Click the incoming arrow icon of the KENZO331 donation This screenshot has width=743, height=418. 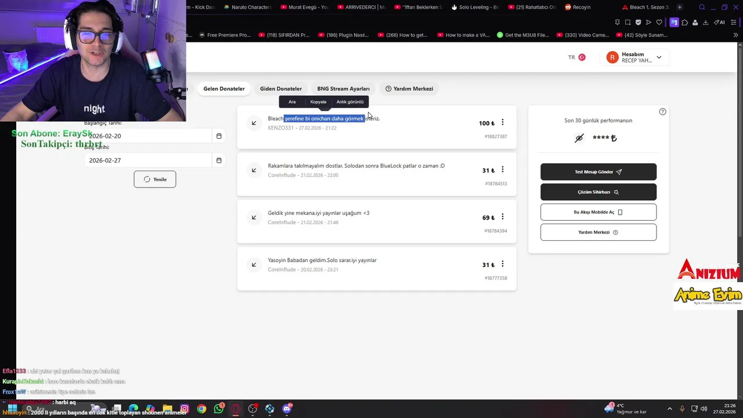click(x=254, y=122)
